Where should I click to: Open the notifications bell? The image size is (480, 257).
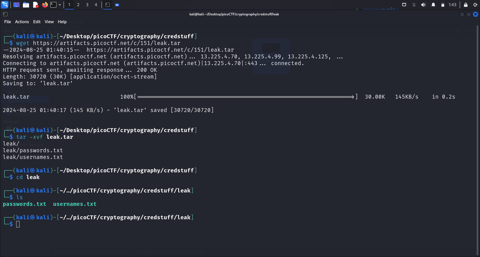click(x=433, y=5)
